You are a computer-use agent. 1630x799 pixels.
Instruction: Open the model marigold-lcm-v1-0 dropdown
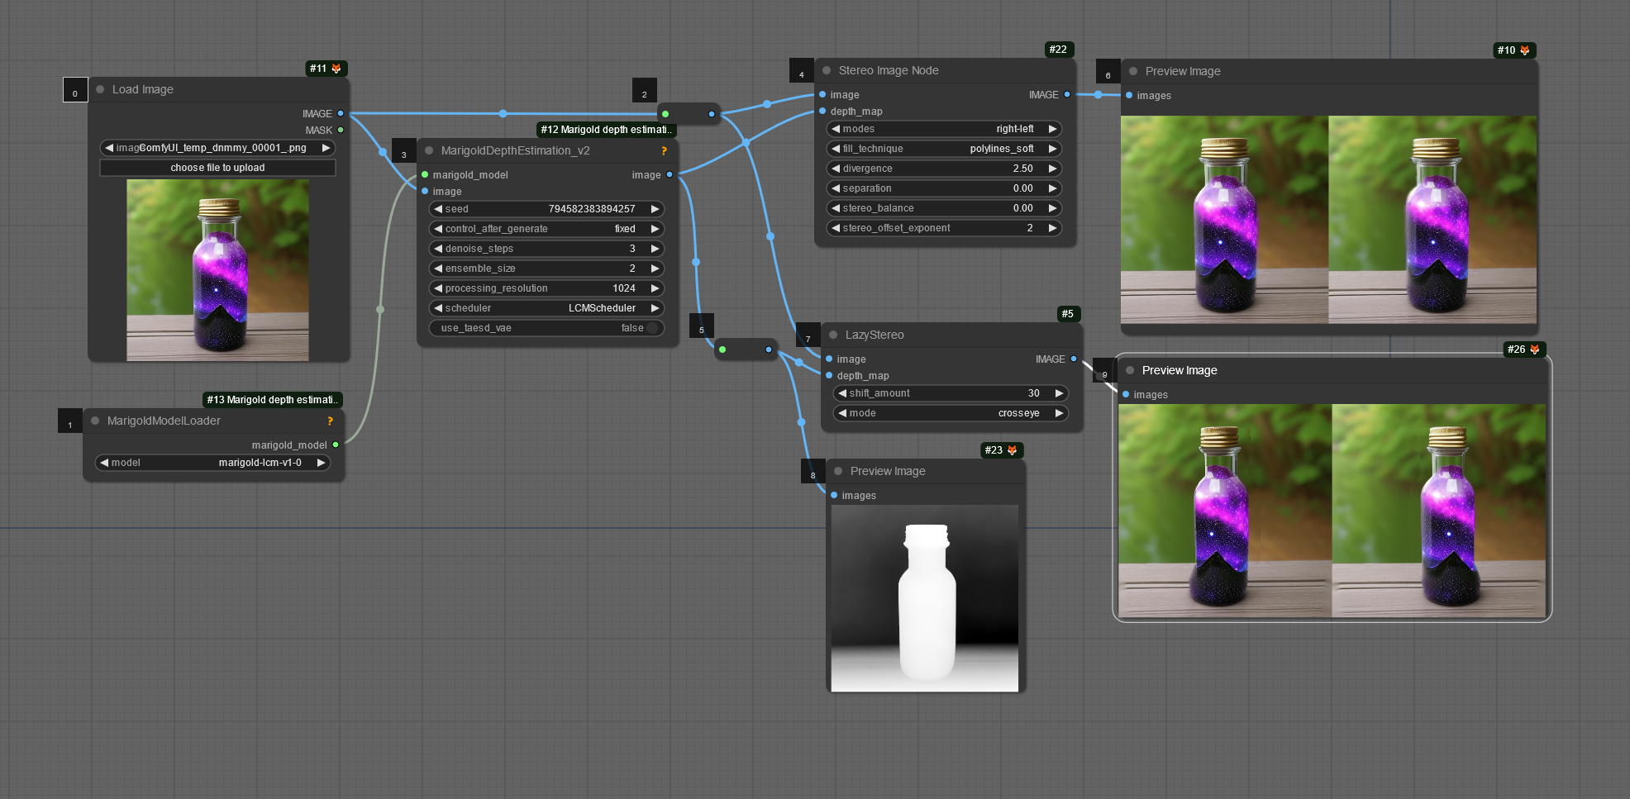[x=213, y=463]
